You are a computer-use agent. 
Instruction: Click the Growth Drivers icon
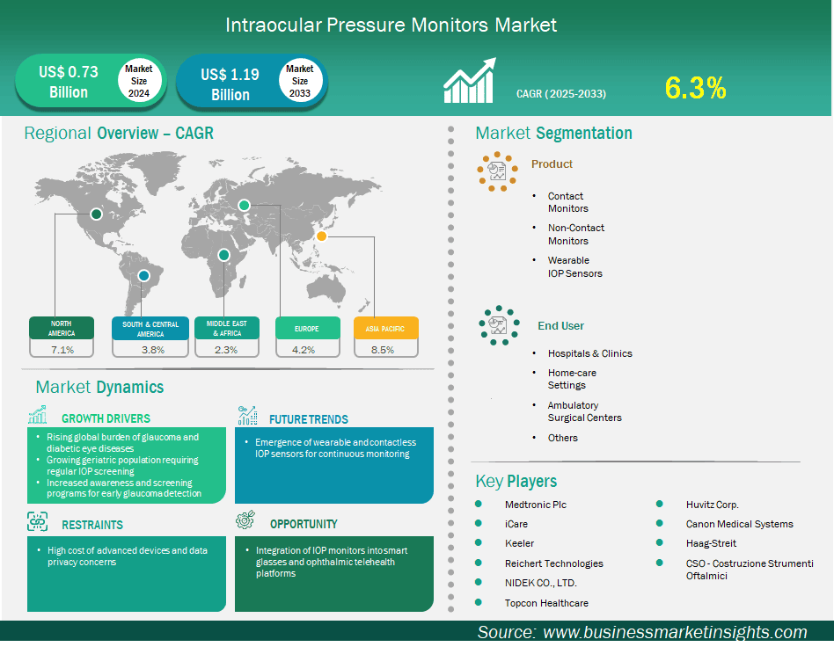[38, 415]
